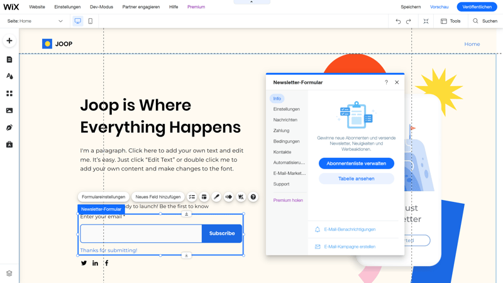The width and height of the screenshot is (503, 283).
Task: Click the Twitter social icon
Action: tap(84, 263)
